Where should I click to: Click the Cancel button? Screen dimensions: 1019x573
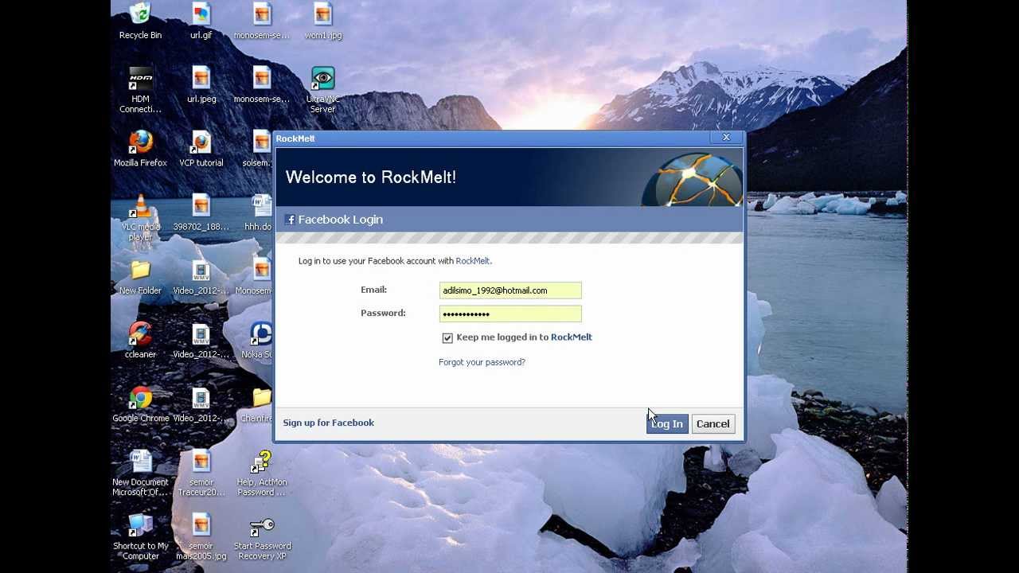pyautogui.click(x=713, y=424)
